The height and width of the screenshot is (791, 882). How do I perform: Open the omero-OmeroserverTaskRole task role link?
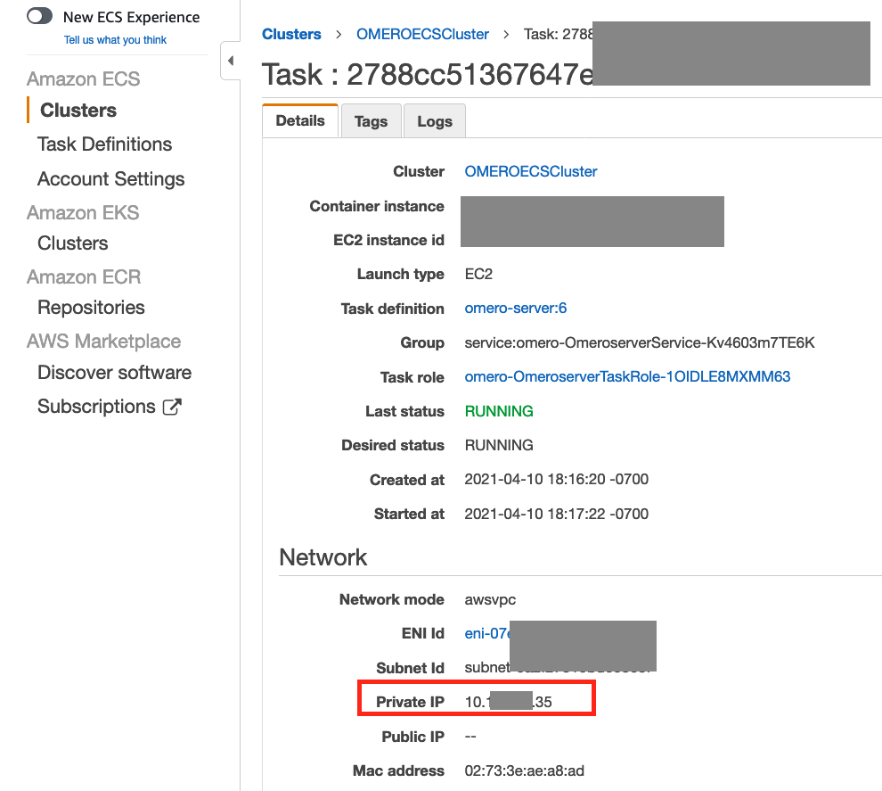(x=628, y=376)
